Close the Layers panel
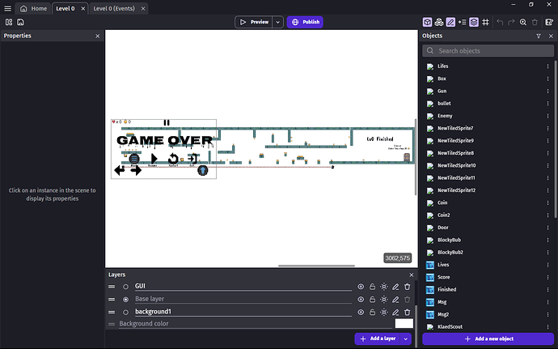Viewport: 558px width, 349px height. click(x=412, y=275)
